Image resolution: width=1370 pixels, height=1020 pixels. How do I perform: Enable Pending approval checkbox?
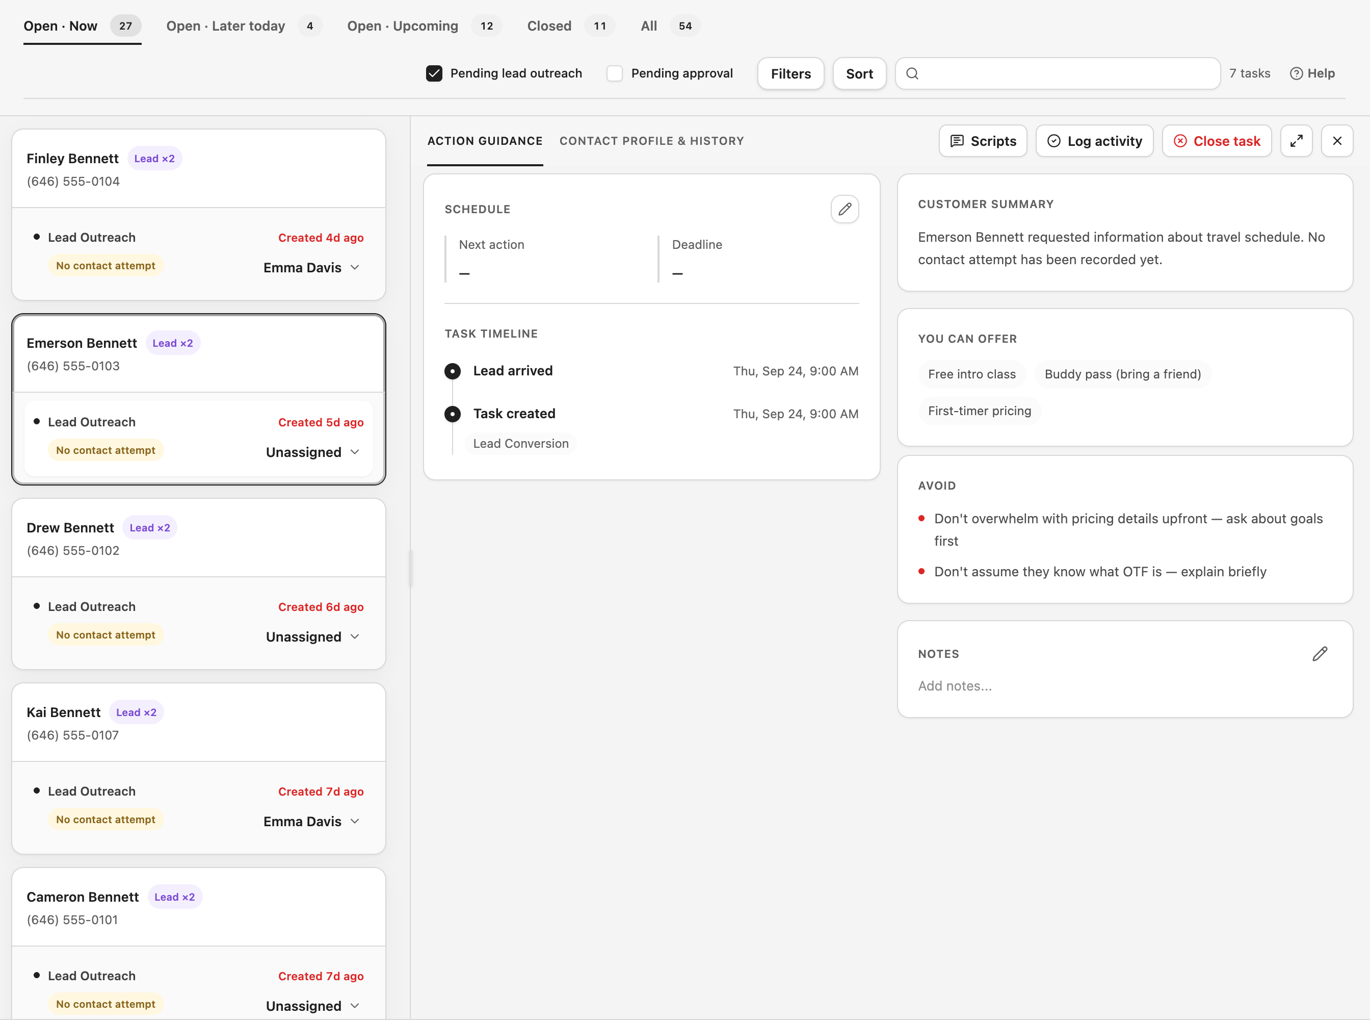coord(614,73)
